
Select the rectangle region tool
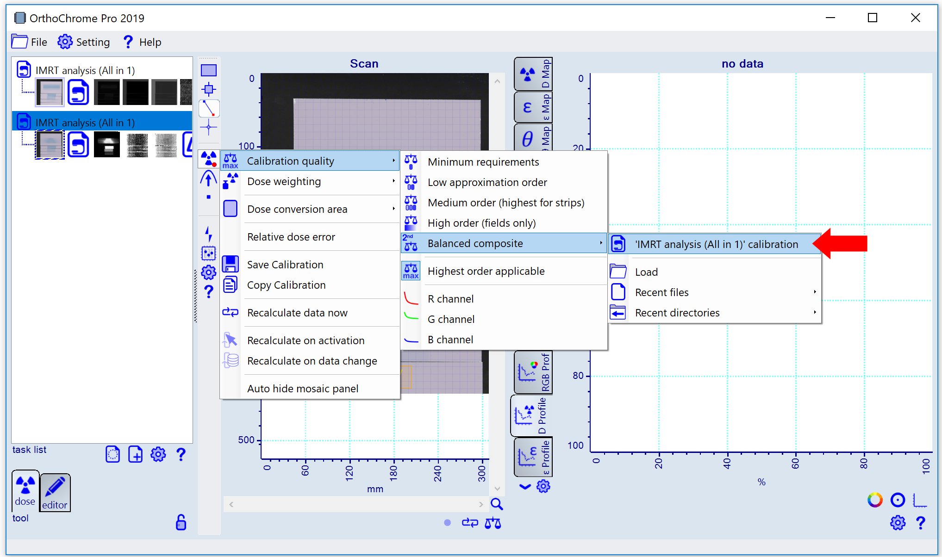tap(208, 70)
